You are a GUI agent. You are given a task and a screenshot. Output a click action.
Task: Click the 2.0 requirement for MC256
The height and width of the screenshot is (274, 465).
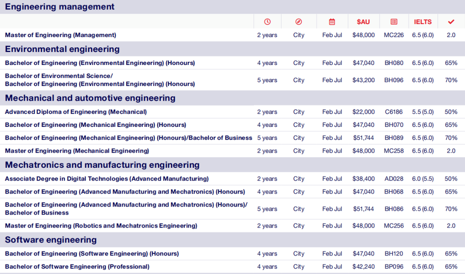[x=451, y=226]
